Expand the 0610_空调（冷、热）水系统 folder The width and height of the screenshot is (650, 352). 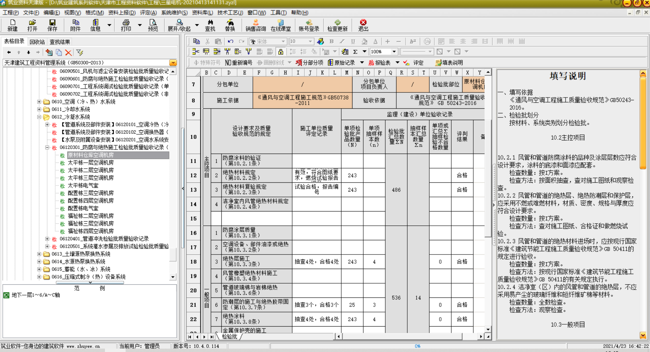coord(39,102)
